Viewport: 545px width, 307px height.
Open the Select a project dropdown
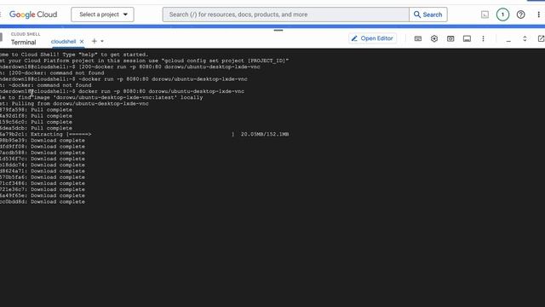point(102,14)
